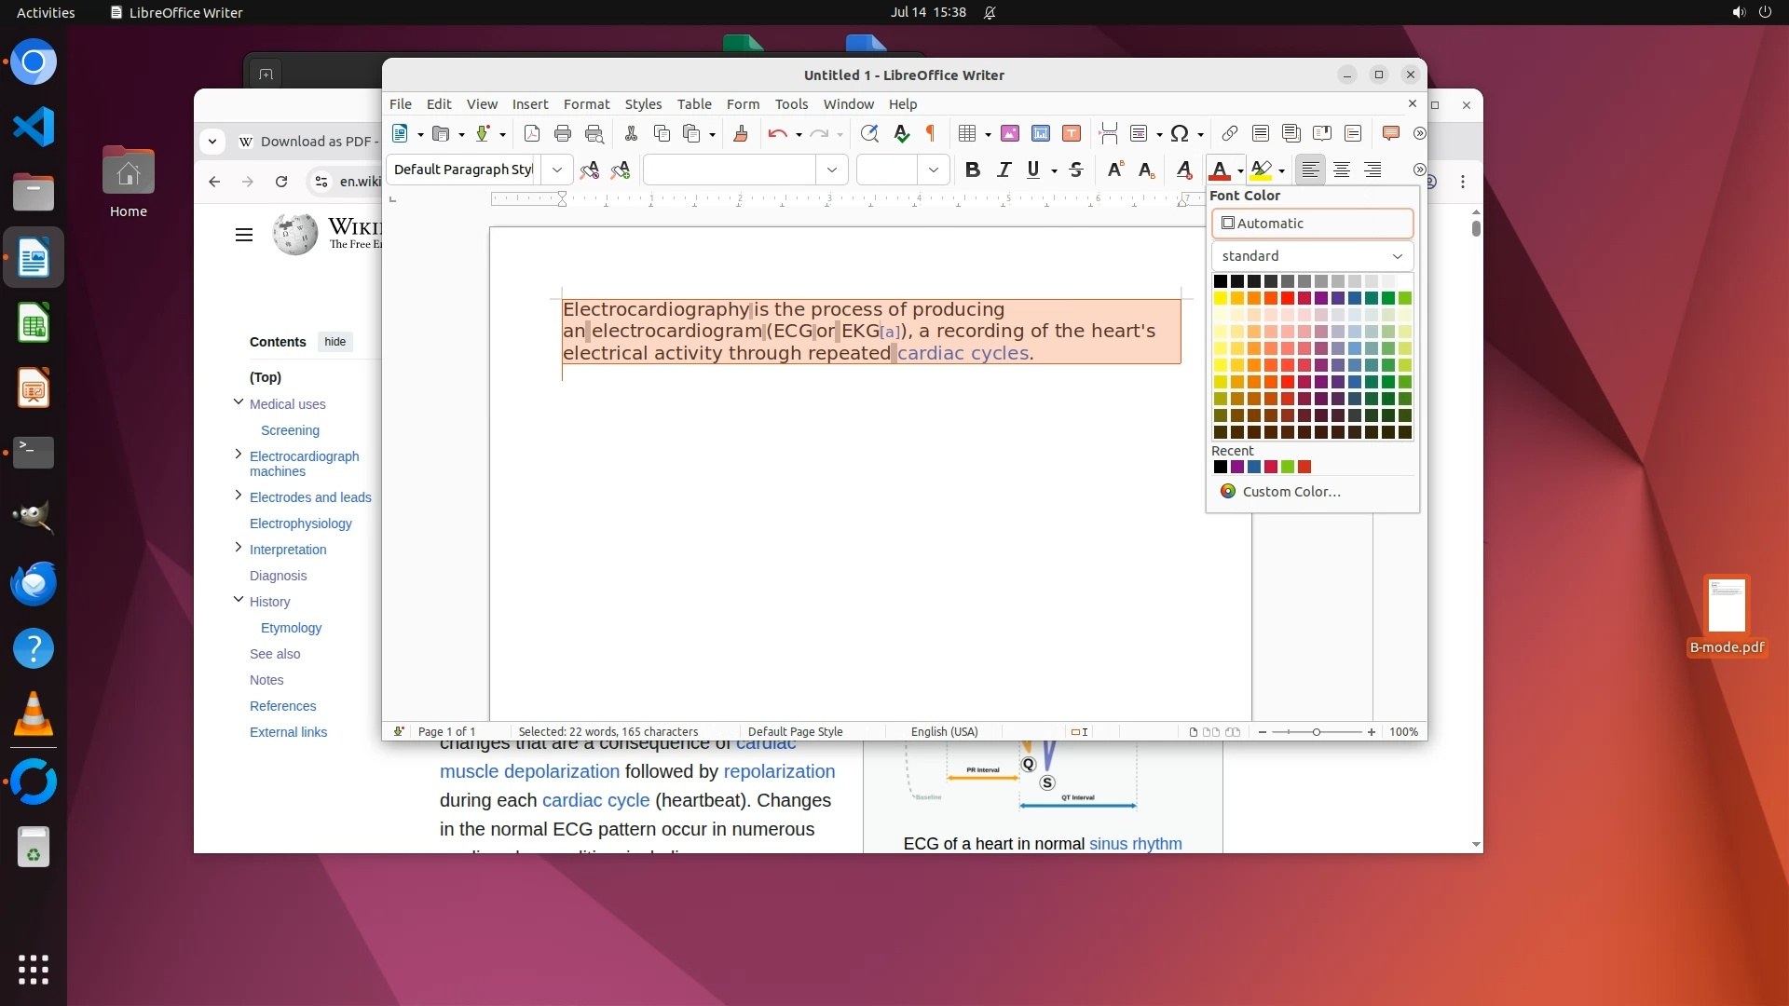Click the Insert Image icon
The width and height of the screenshot is (1789, 1006).
(x=1010, y=133)
